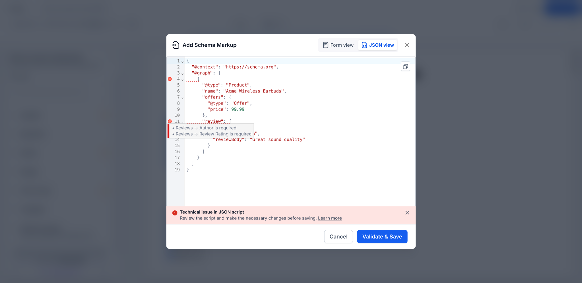
Task: Close the Add Schema Markup dialog
Action: tap(407, 45)
